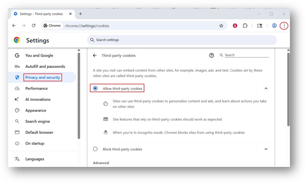
Task: Go back from Third-party cookies page
Action: (x=95, y=56)
